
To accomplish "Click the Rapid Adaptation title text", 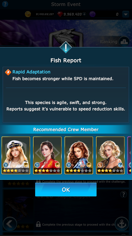I will 31,72.
